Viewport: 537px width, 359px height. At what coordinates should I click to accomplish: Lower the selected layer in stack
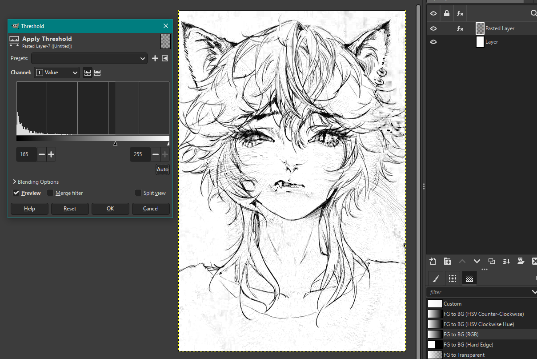pos(477,261)
